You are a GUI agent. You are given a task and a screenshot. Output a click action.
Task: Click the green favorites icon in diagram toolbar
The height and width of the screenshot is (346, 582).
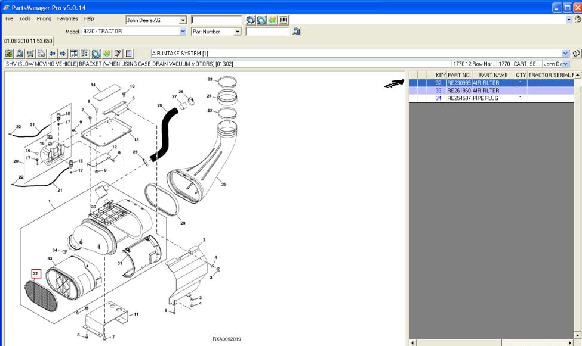pos(107,54)
